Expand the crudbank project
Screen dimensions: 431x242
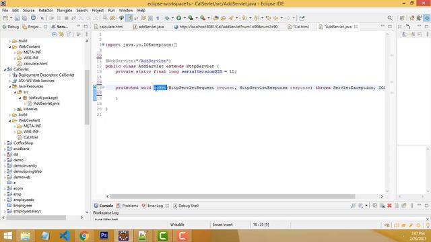tap(5, 149)
